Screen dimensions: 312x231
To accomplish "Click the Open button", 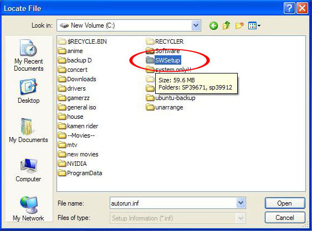I will (x=285, y=203).
